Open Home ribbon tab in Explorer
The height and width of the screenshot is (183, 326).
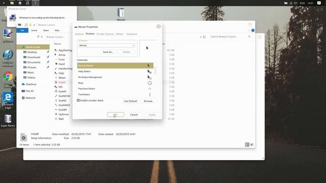pyautogui.click(x=34, y=30)
